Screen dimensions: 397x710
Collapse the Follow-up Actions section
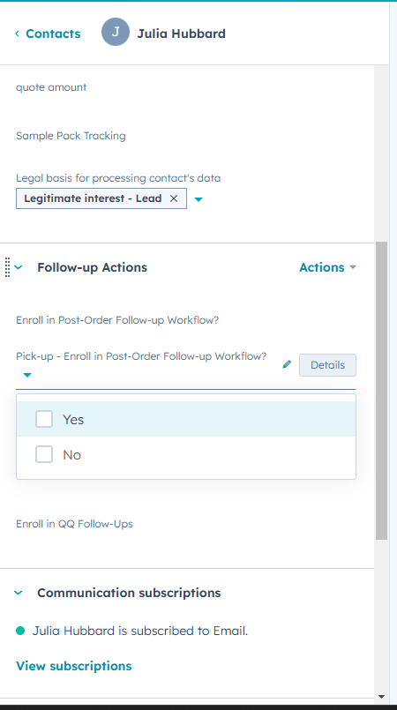[x=19, y=267]
